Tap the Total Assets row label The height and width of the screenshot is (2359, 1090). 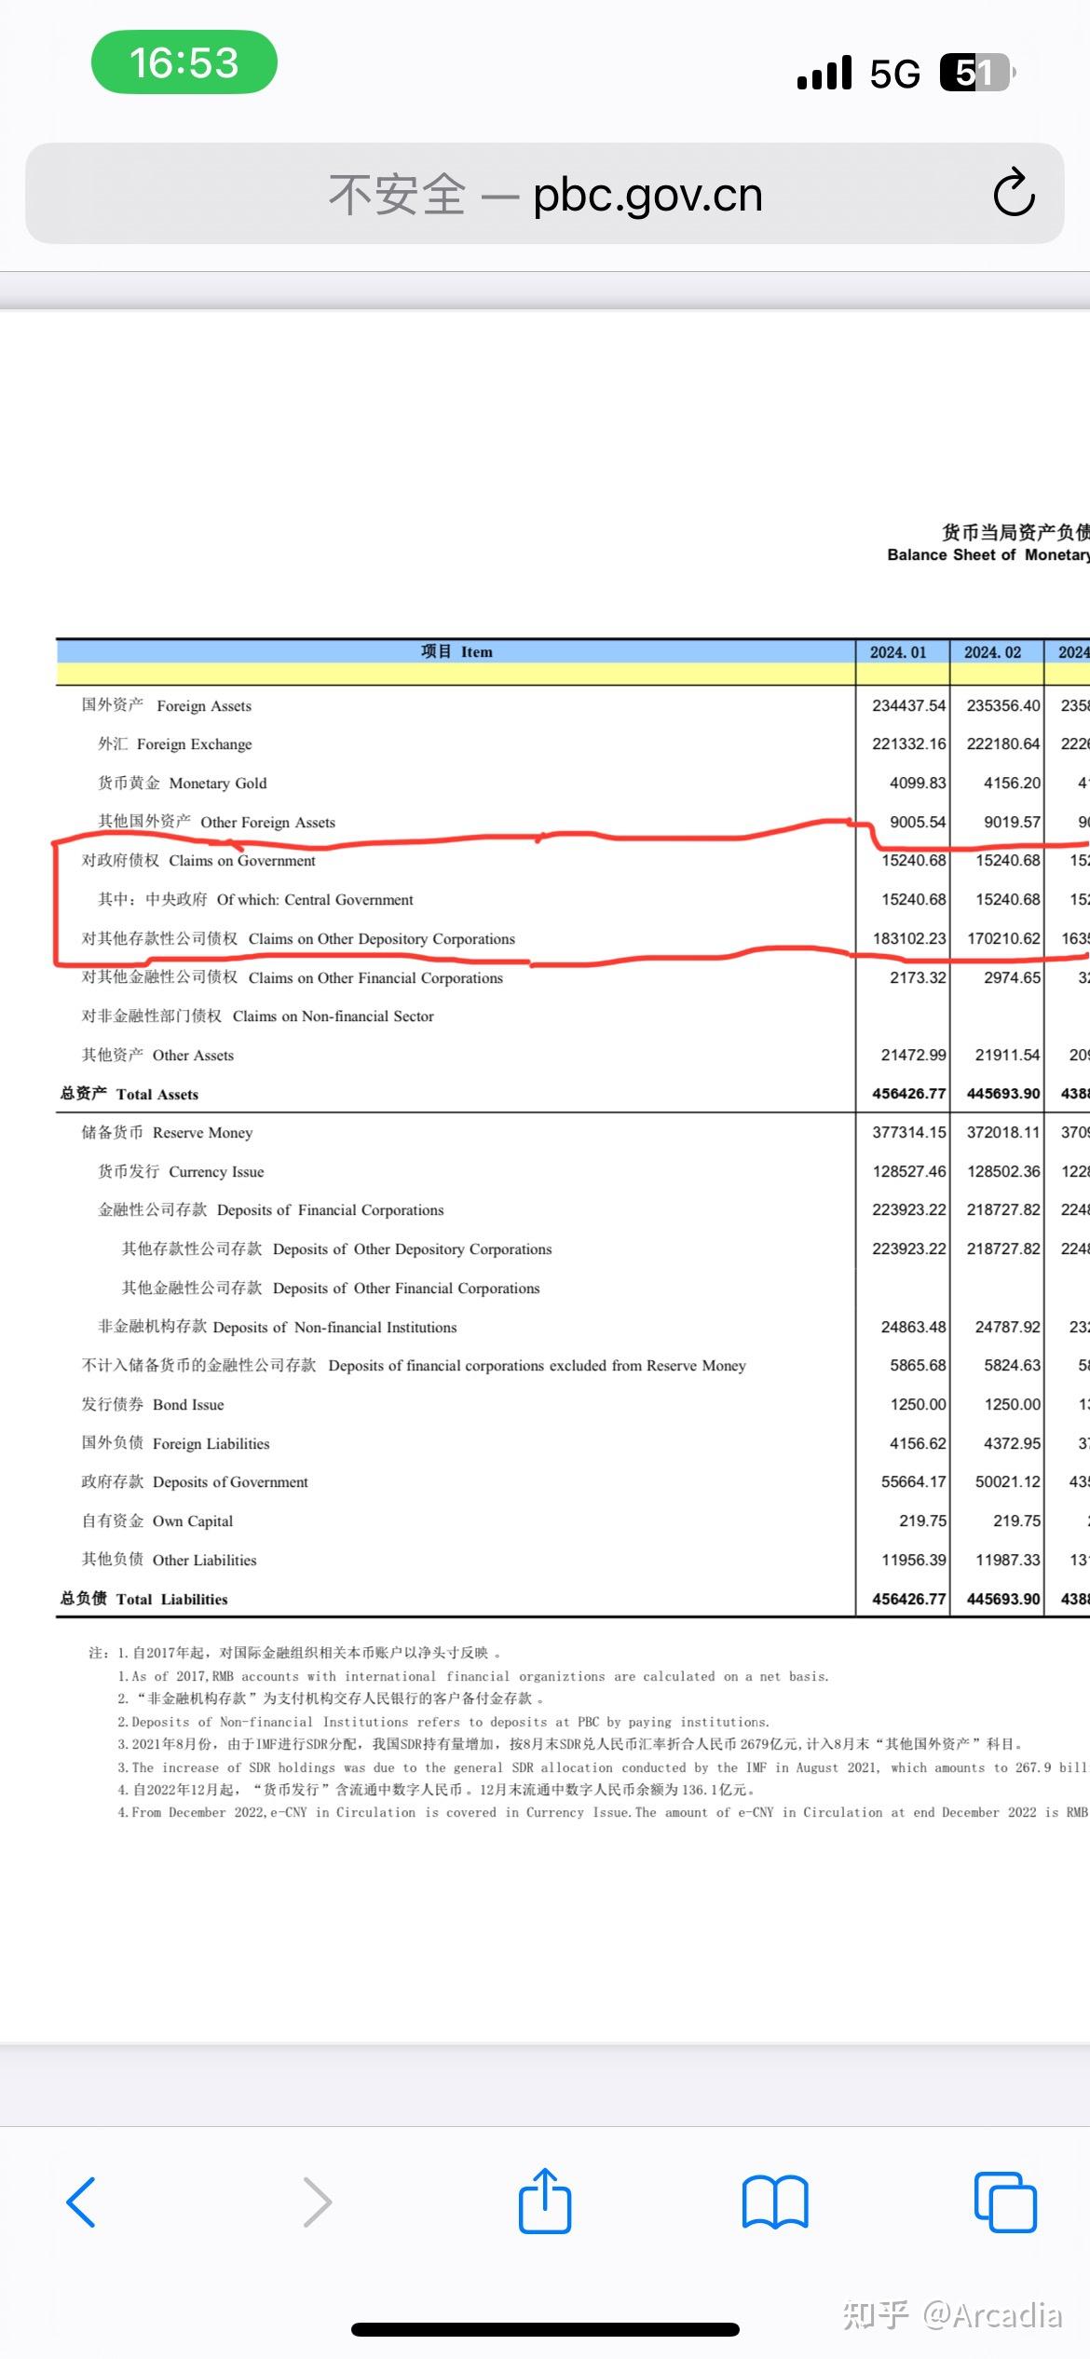[129, 1094]
